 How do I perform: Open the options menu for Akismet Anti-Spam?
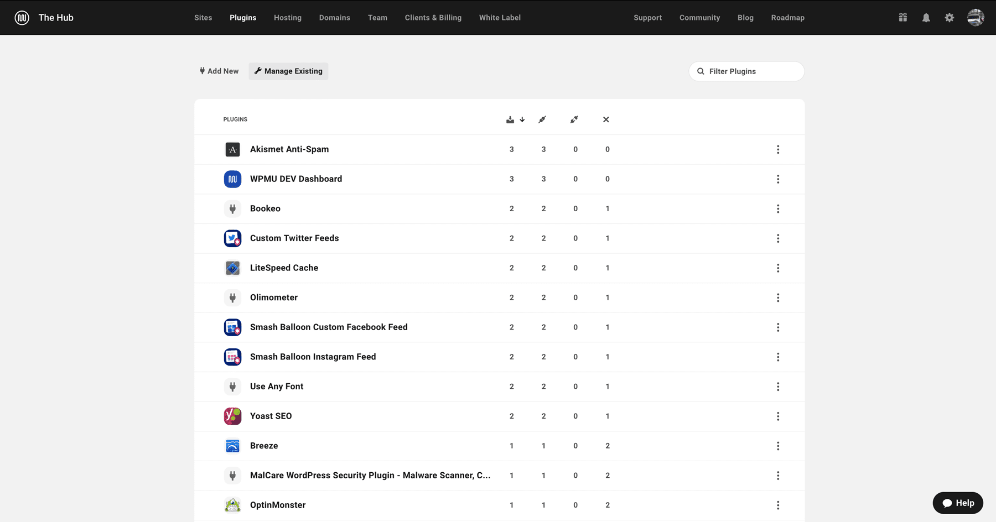click(778, 149)
